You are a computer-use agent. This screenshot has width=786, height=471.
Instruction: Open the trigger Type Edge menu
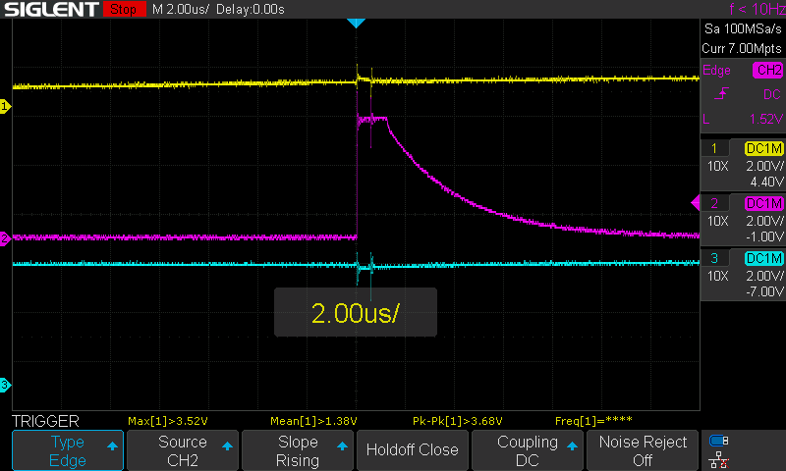68,450
